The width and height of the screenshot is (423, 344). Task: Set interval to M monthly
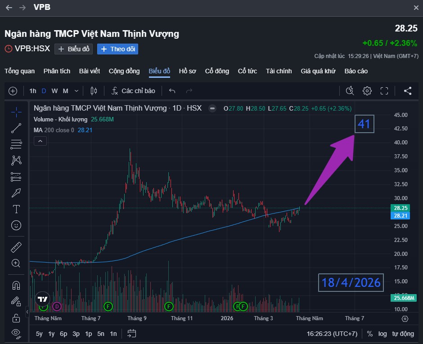[66, 91]
